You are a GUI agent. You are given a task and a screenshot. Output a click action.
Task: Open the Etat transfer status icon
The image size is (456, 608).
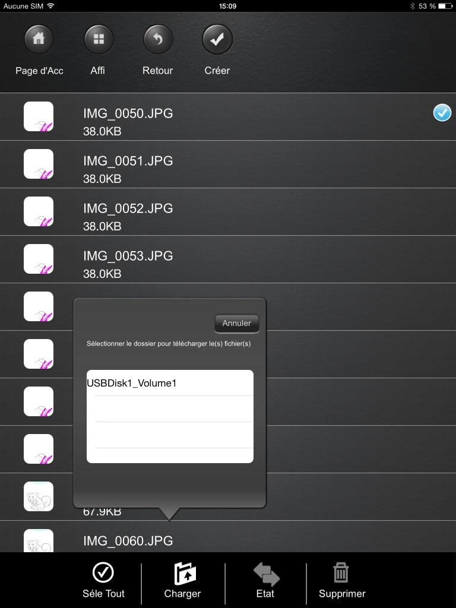click(266, 574)
